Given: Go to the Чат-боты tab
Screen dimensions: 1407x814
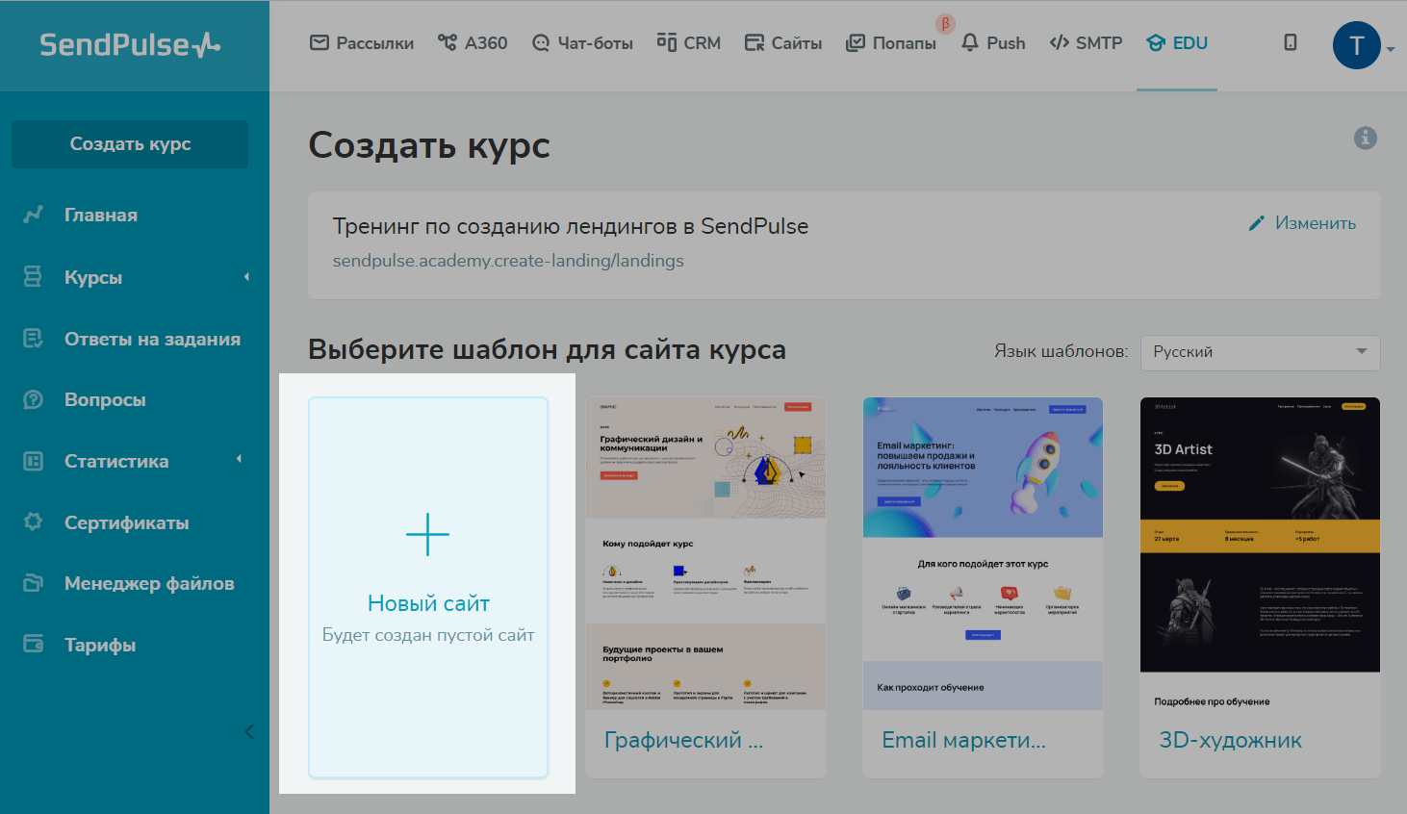Looking at the screenshot, I should tap(582, 42).
